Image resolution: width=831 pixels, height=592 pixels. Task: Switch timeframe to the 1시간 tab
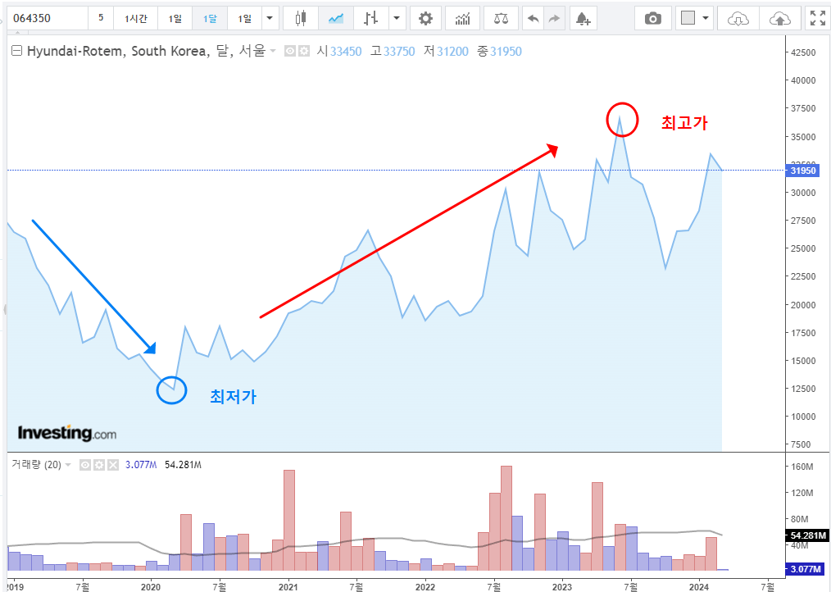(x=135, y=17)
